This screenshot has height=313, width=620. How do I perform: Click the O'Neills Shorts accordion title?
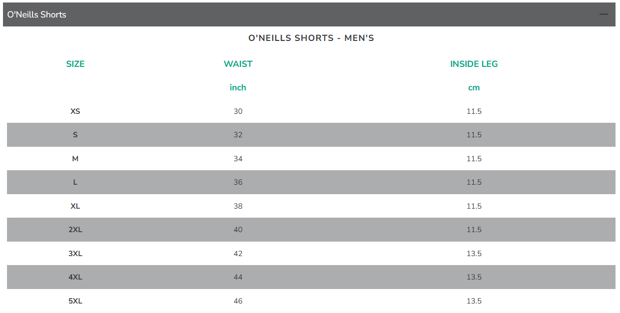click(37, 14)
